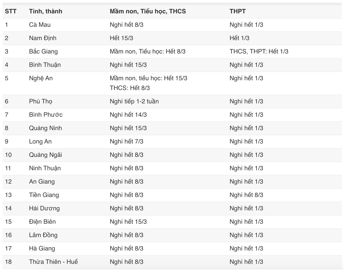Select the Hải Dương province cell
This screenshot has height=270, width=344.
click(44, 208)
